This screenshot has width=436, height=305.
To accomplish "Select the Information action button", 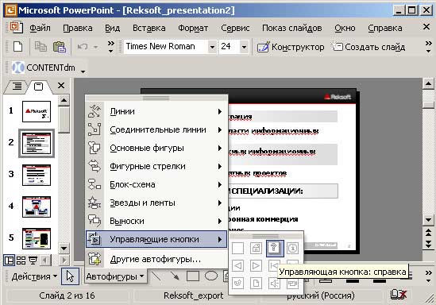I will coord(292,248).
